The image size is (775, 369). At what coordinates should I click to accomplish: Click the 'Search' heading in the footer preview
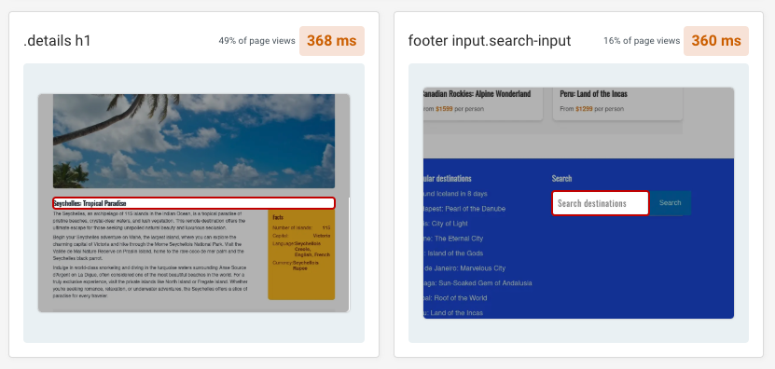point(562,178)
